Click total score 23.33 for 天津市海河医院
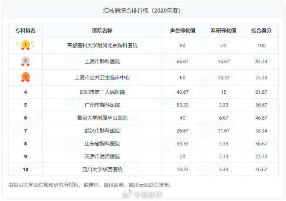 261,157
